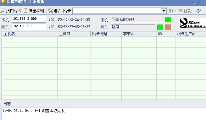This screenshot has width=206, height=120.
Task: Minimize the window
Action: pyautogui.click(x=193, y=3)
